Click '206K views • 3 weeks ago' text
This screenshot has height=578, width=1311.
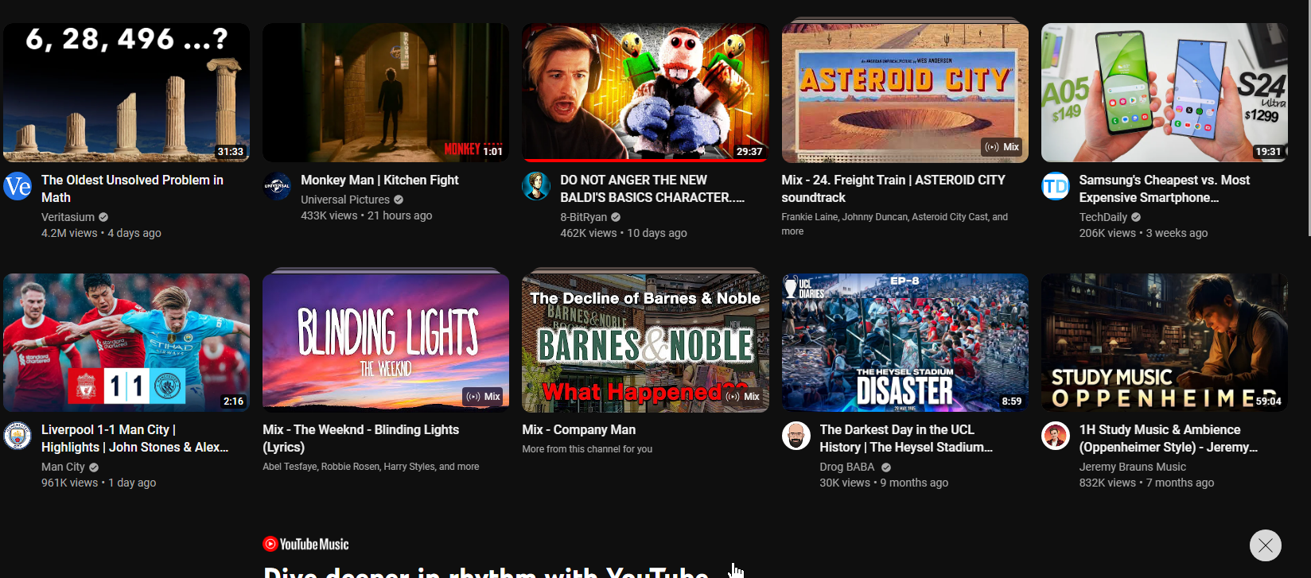pyautogui.click(x=1143, y=233)
